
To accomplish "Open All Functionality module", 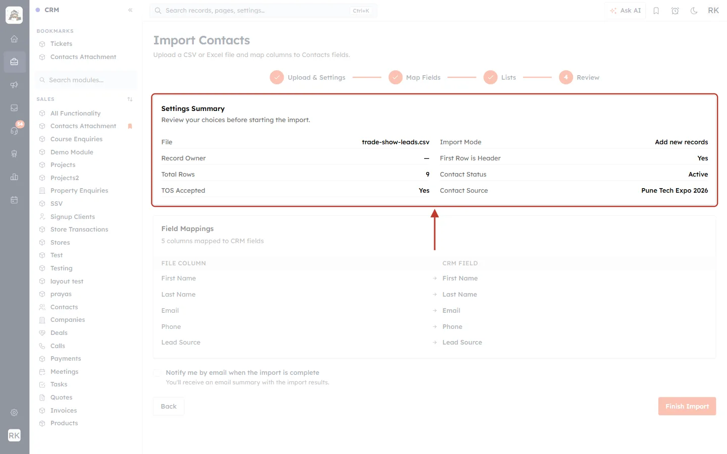I will click(75, 113).
